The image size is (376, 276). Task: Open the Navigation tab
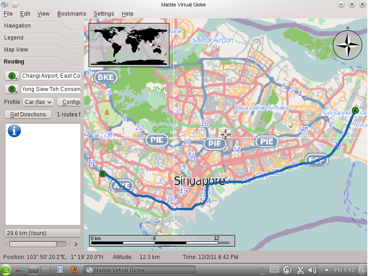(17, 26)
